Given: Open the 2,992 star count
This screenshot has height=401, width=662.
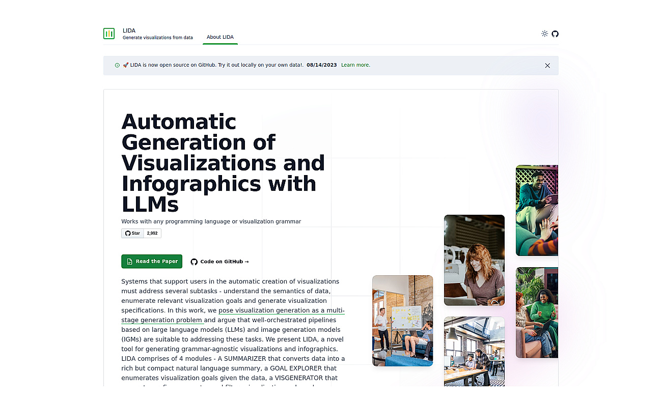Looking at the screenshot, I should click(152, 233).
